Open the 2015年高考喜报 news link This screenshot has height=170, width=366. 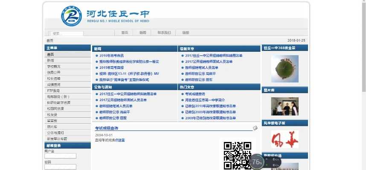(x=112, y=68)
